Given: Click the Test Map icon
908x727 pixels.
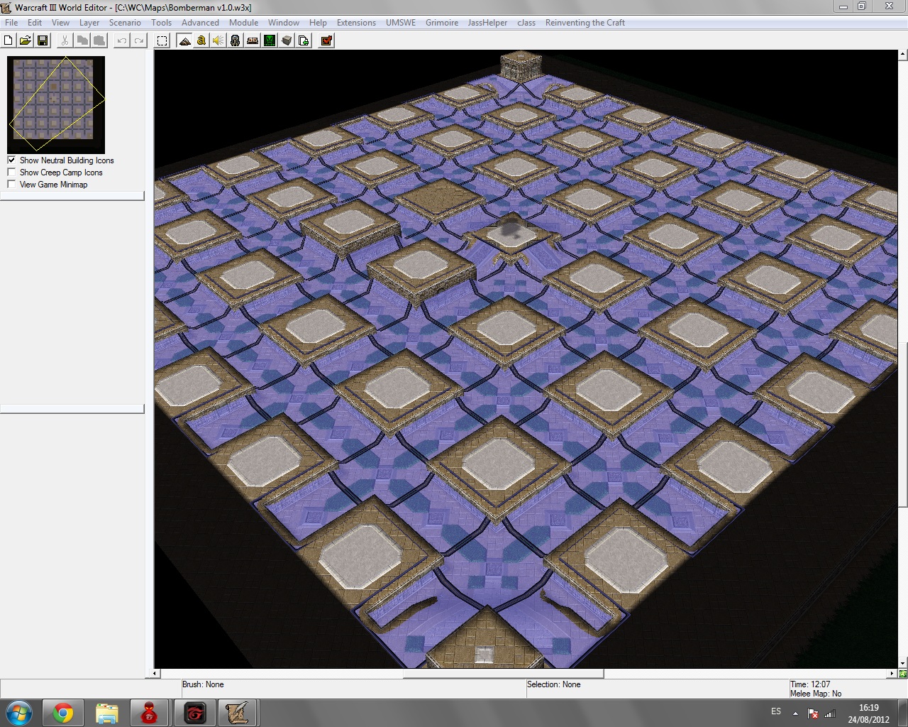Looking at the screenshot, I should (x=326, y=40).
